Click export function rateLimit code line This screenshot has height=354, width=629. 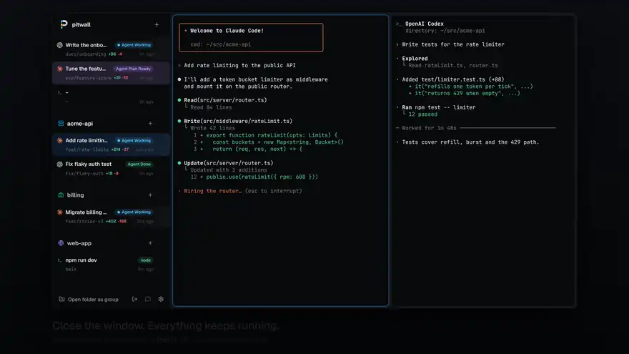(x=272, y=135)
